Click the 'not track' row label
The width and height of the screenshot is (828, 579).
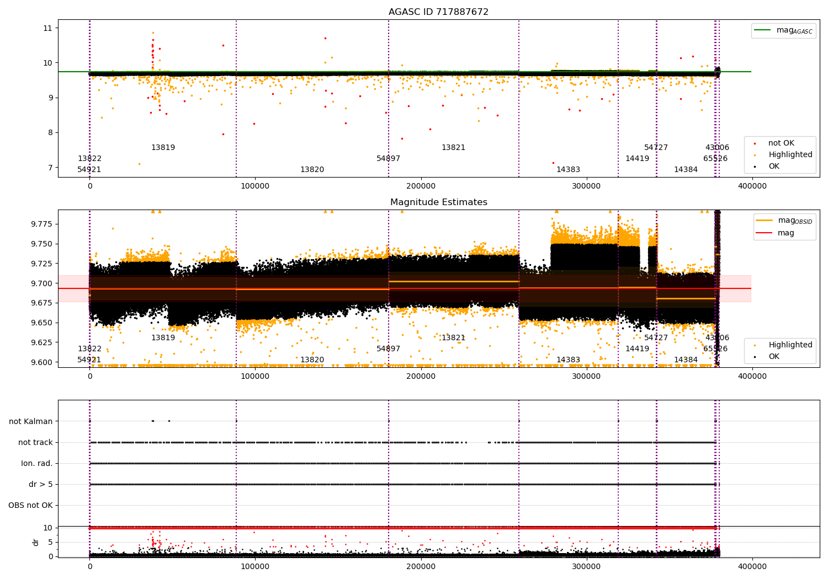click(35, 442)
